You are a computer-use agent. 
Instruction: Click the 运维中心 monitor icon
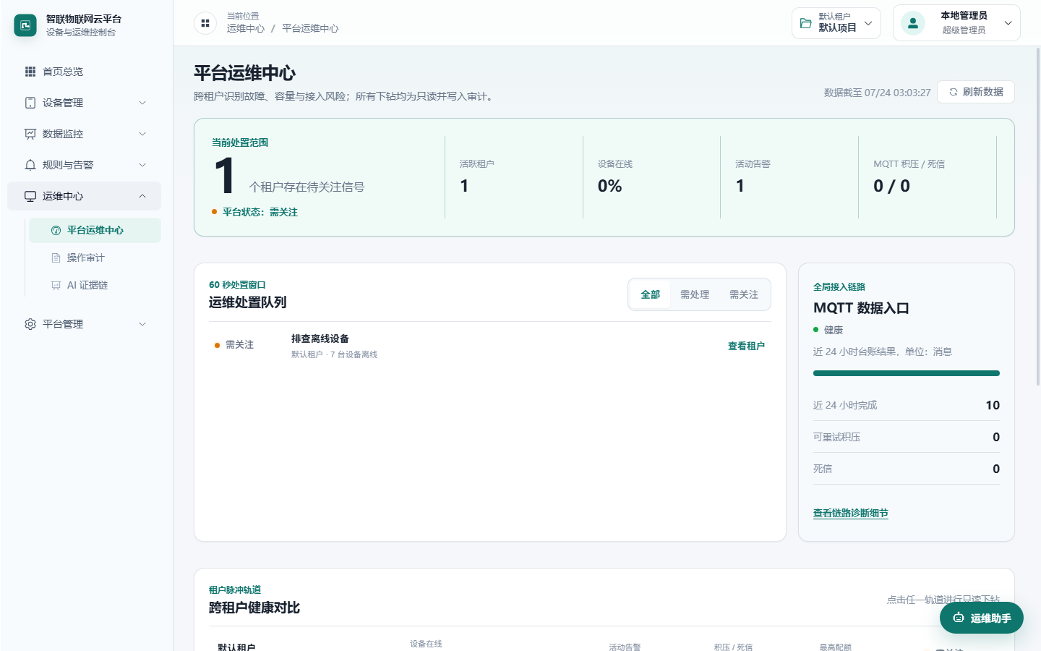coord(30,196)
